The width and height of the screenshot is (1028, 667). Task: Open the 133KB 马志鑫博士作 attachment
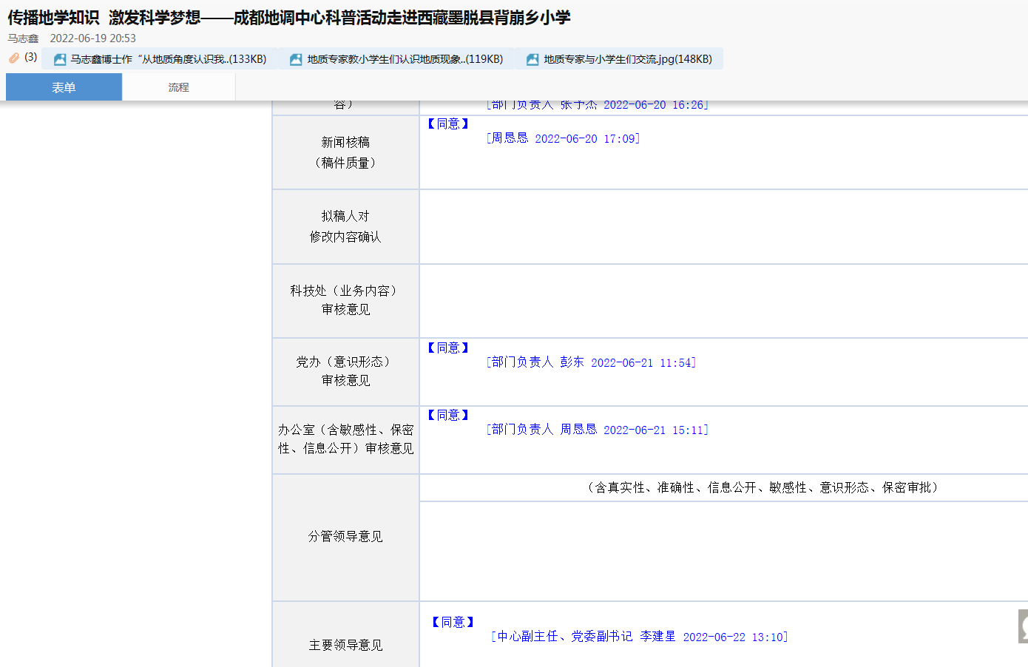(168, 59)
